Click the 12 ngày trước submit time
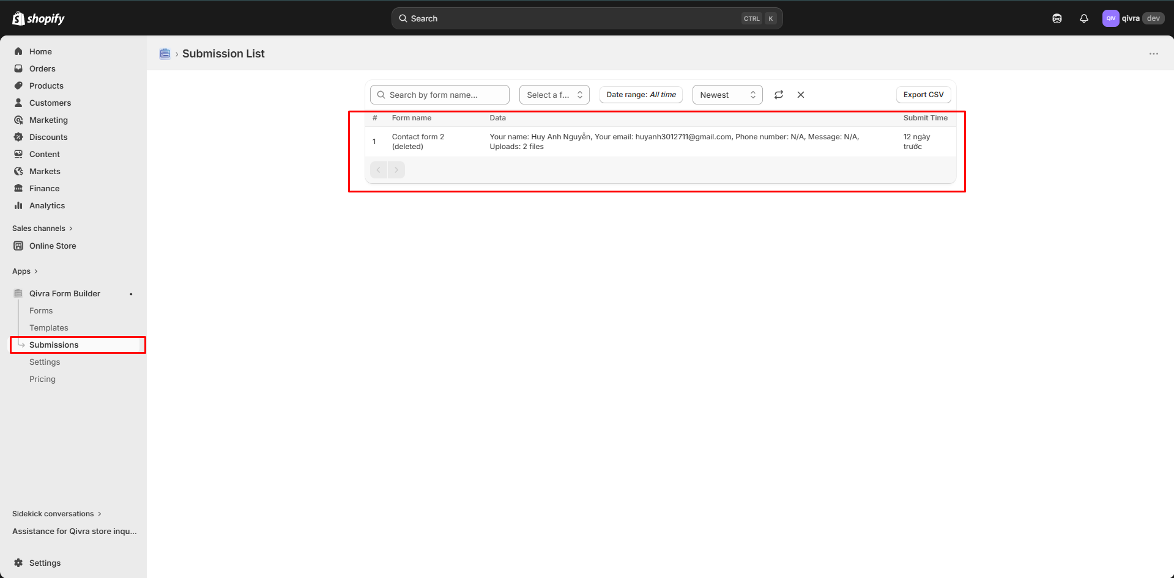Image resolution: width=1174 pixels, height=578 pixels. point(916,142)
